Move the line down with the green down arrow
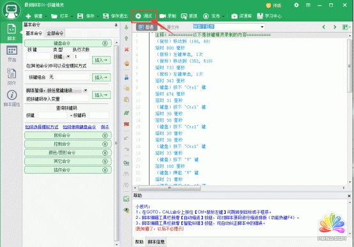Screen dimensions: 354x247 (127, 27)
